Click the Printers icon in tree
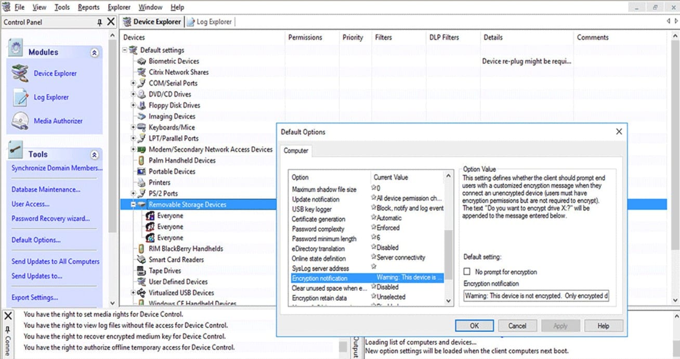The height and width of the screenshot is (359, 680). [141, 182]
